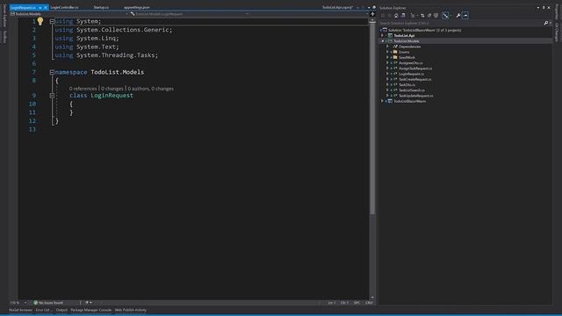This screenshot has width=562, height=316.
Task: Click the Switch Views icon beside the Home icon
Action: click(x=403, y=16)
